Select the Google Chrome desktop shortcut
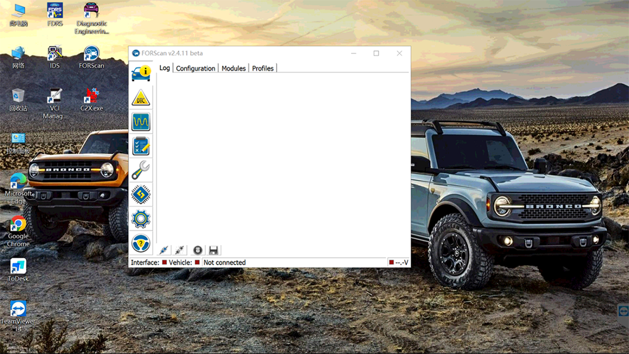This screenshot has width=629, height=354. point(18,231)
